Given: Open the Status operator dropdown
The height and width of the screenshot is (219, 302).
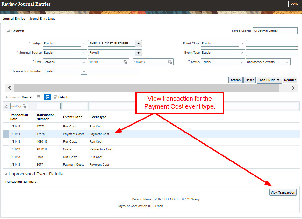Looking at the screenshot, I should 223,62.
